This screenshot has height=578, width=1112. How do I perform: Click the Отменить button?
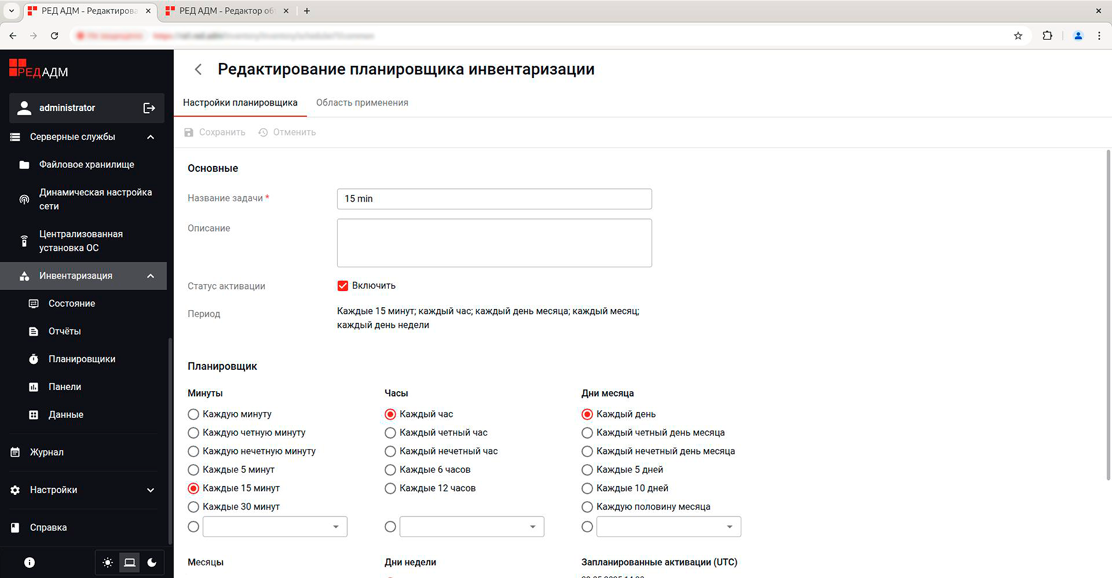click(x=287, y=132)
